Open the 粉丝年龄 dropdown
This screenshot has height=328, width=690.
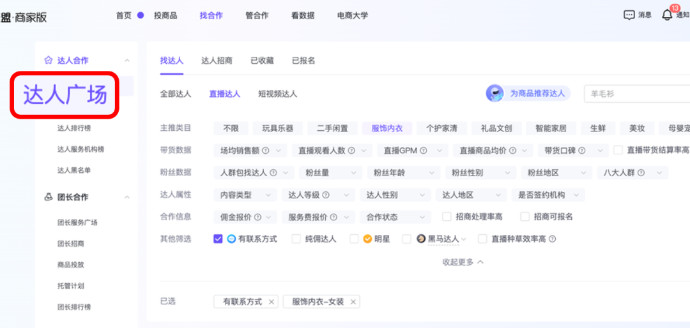403,173
